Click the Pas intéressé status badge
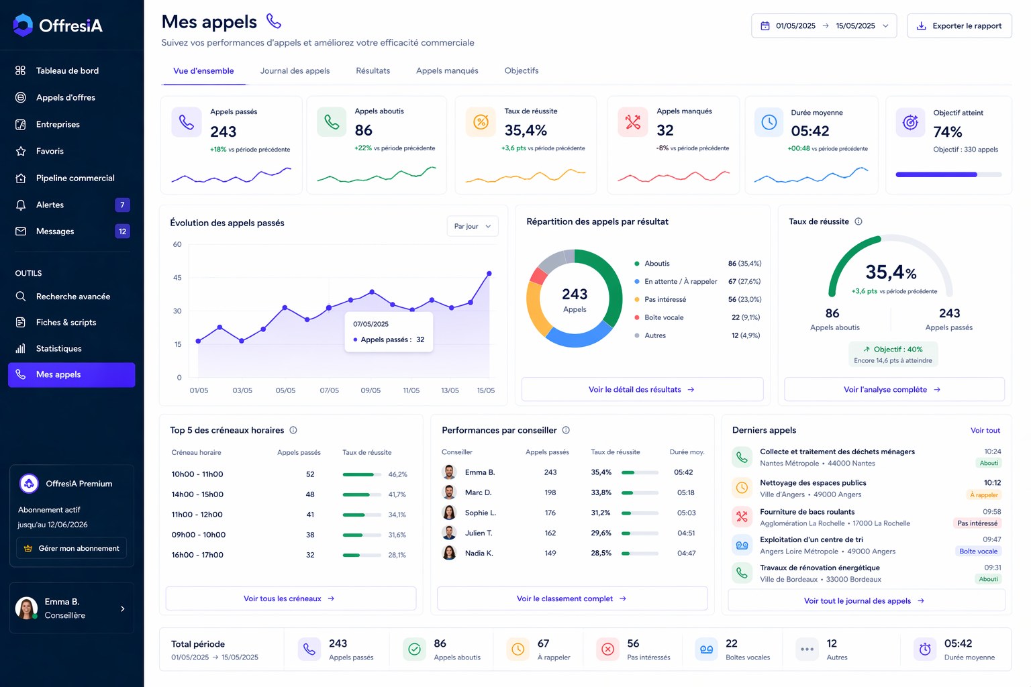Image resolution: width=1031 pixels, height=687 pixels. pyautogui.click(x=977, y=523)
